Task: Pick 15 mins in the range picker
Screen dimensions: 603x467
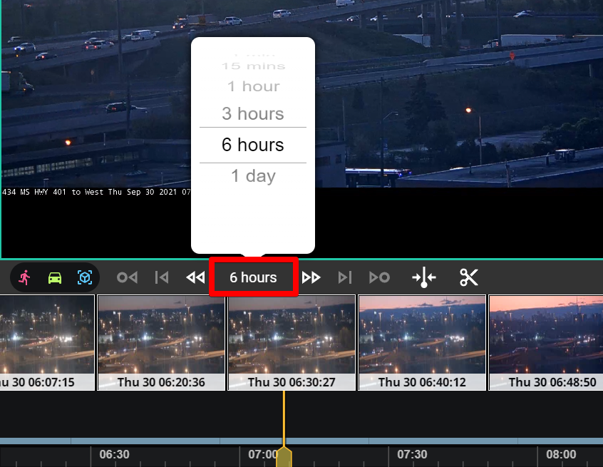Action: [253, 66]
